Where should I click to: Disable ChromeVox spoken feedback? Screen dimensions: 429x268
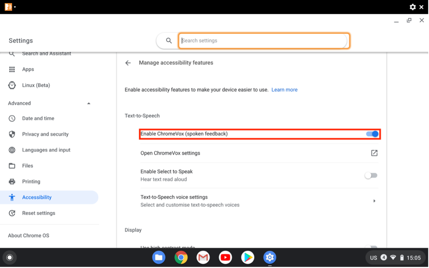371,134
